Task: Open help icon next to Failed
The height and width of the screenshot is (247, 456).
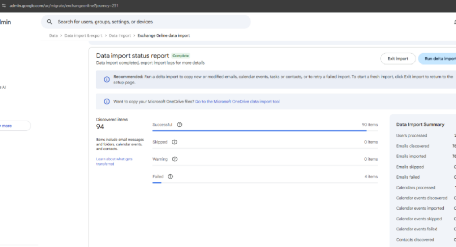Action: (171, 176)
